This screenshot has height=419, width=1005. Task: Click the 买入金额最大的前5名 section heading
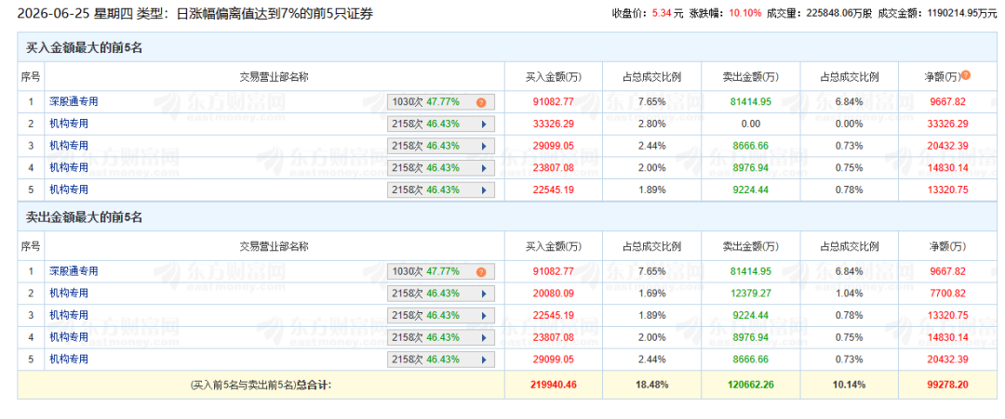pos(84,48)
